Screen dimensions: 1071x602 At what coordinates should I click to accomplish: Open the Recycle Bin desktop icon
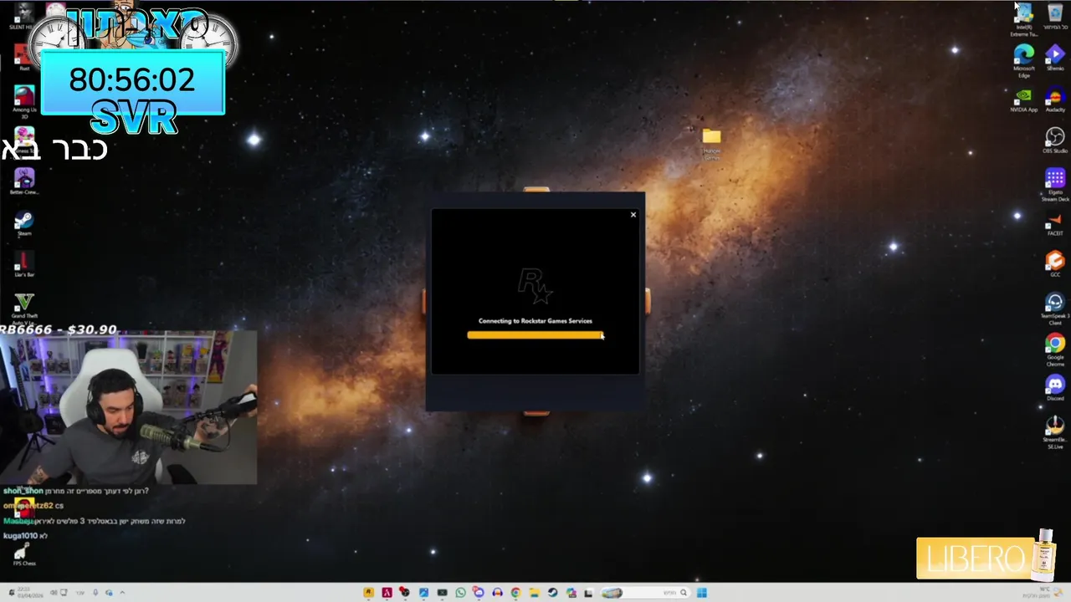click(x=1055, y=17)
